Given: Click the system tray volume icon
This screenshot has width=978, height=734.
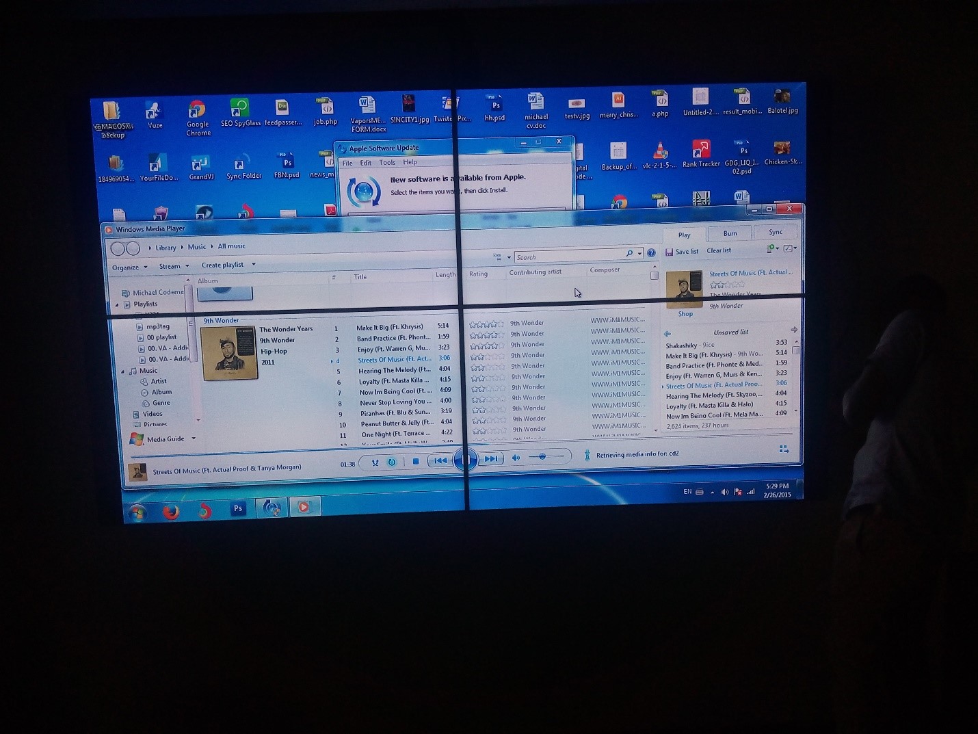Looking at the screenshot, I should (x=724, y=492).
